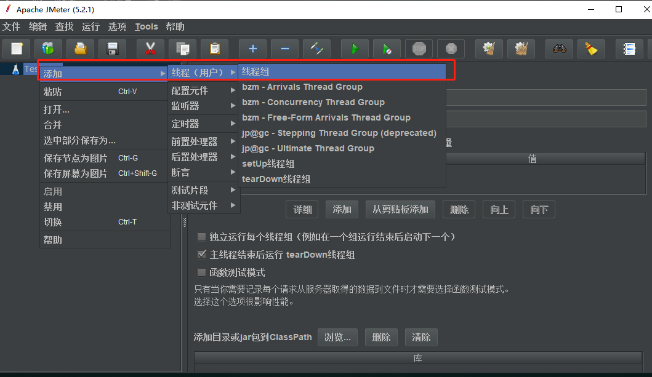Click the Clear all double-broom icon

[521, 49]
